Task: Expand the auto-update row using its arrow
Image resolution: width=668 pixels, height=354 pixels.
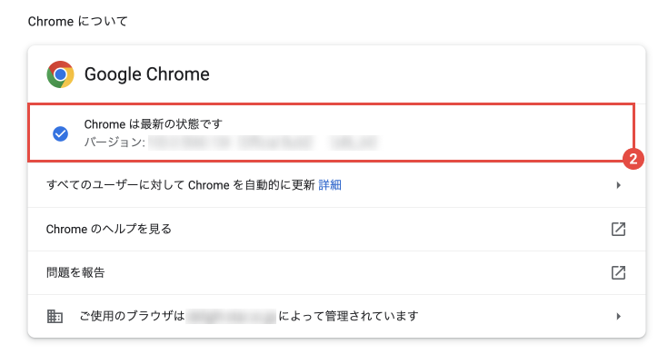Action: [618, 185]
